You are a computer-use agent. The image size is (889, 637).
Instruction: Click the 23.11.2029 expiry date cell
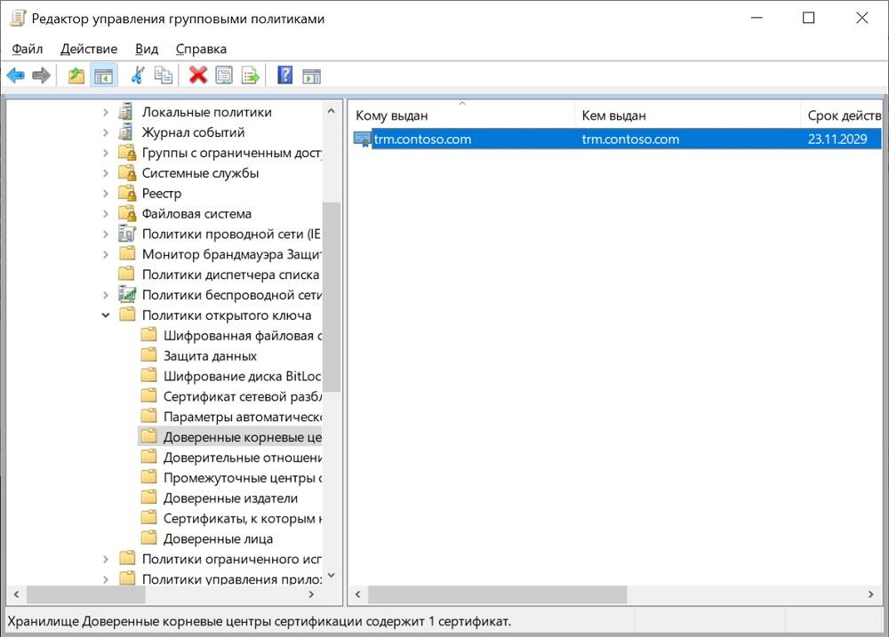tap(837, 139)
